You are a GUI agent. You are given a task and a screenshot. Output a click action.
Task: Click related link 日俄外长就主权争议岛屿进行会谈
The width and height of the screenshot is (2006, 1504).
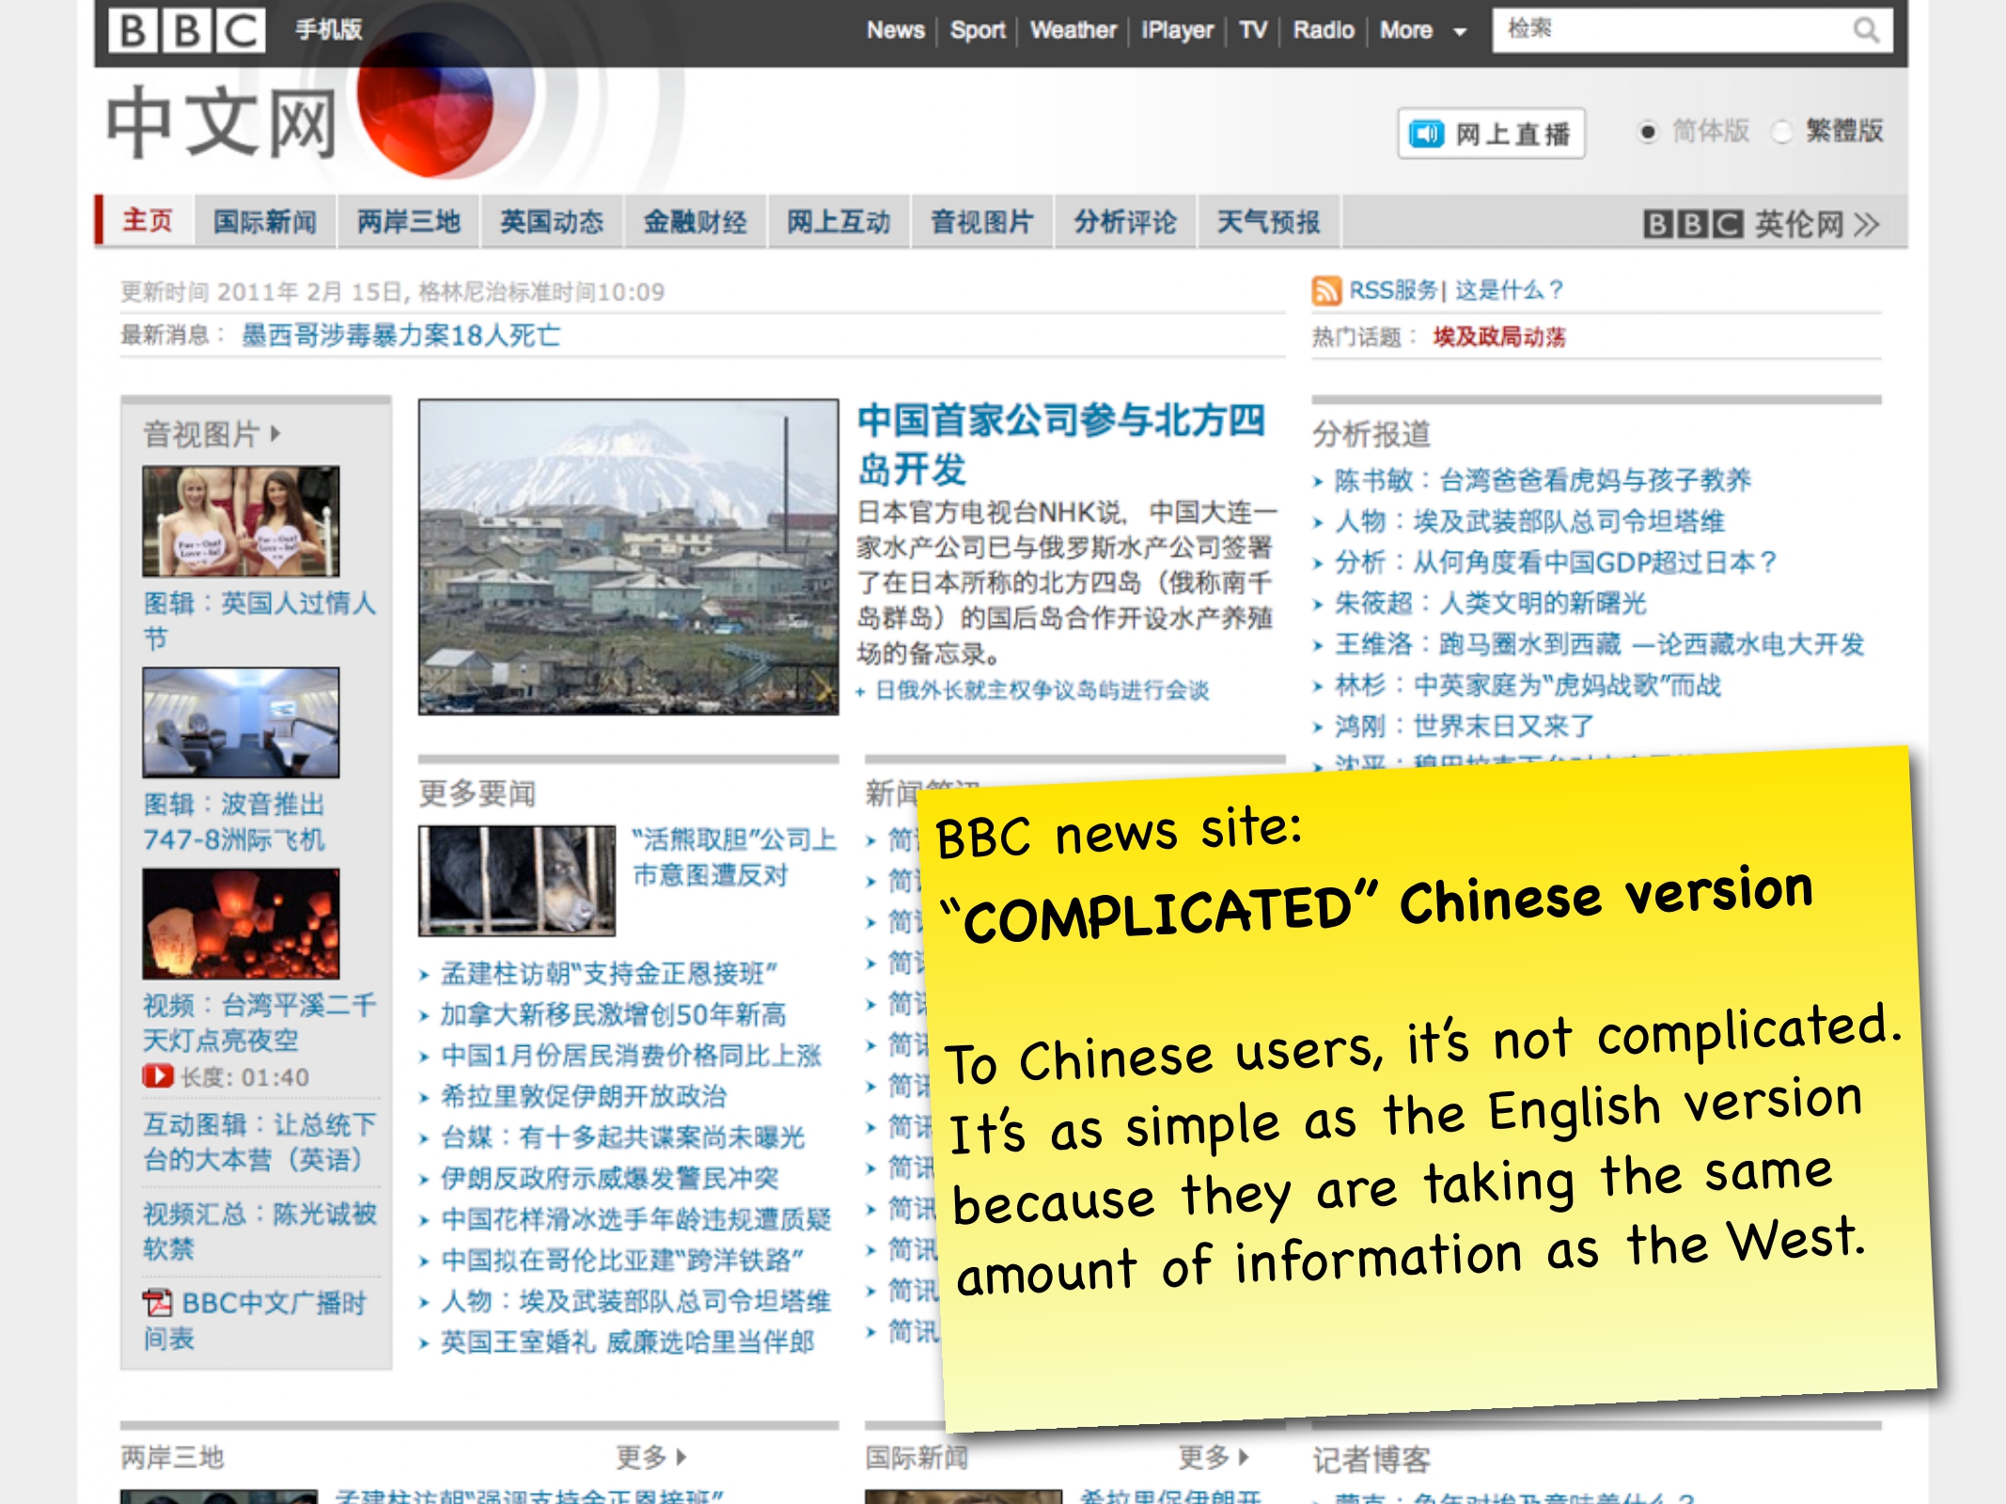(x=1042, y=691)
